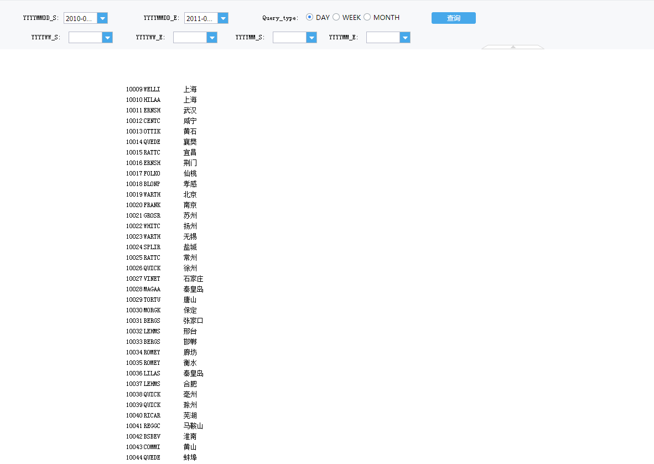Image resolution: width=654 pixels, height=464 pixels.
Task: Select the row 10026 QUICK
Action: click(162, 268)
